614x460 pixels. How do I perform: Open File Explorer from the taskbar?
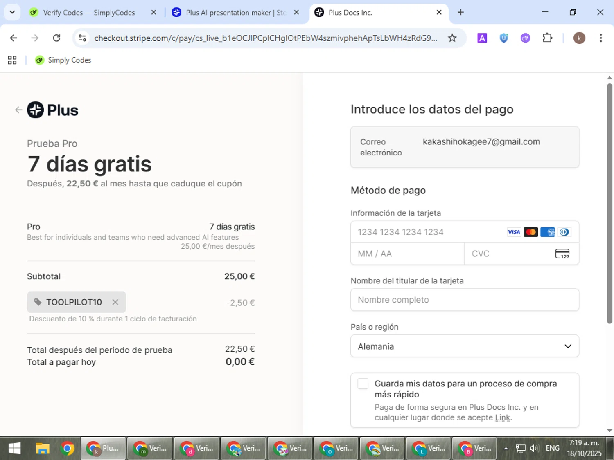[x=43, y=449]
